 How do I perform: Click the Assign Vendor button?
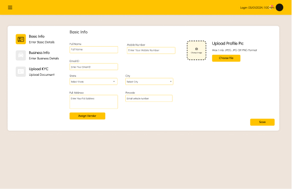(x=87, y=116)
